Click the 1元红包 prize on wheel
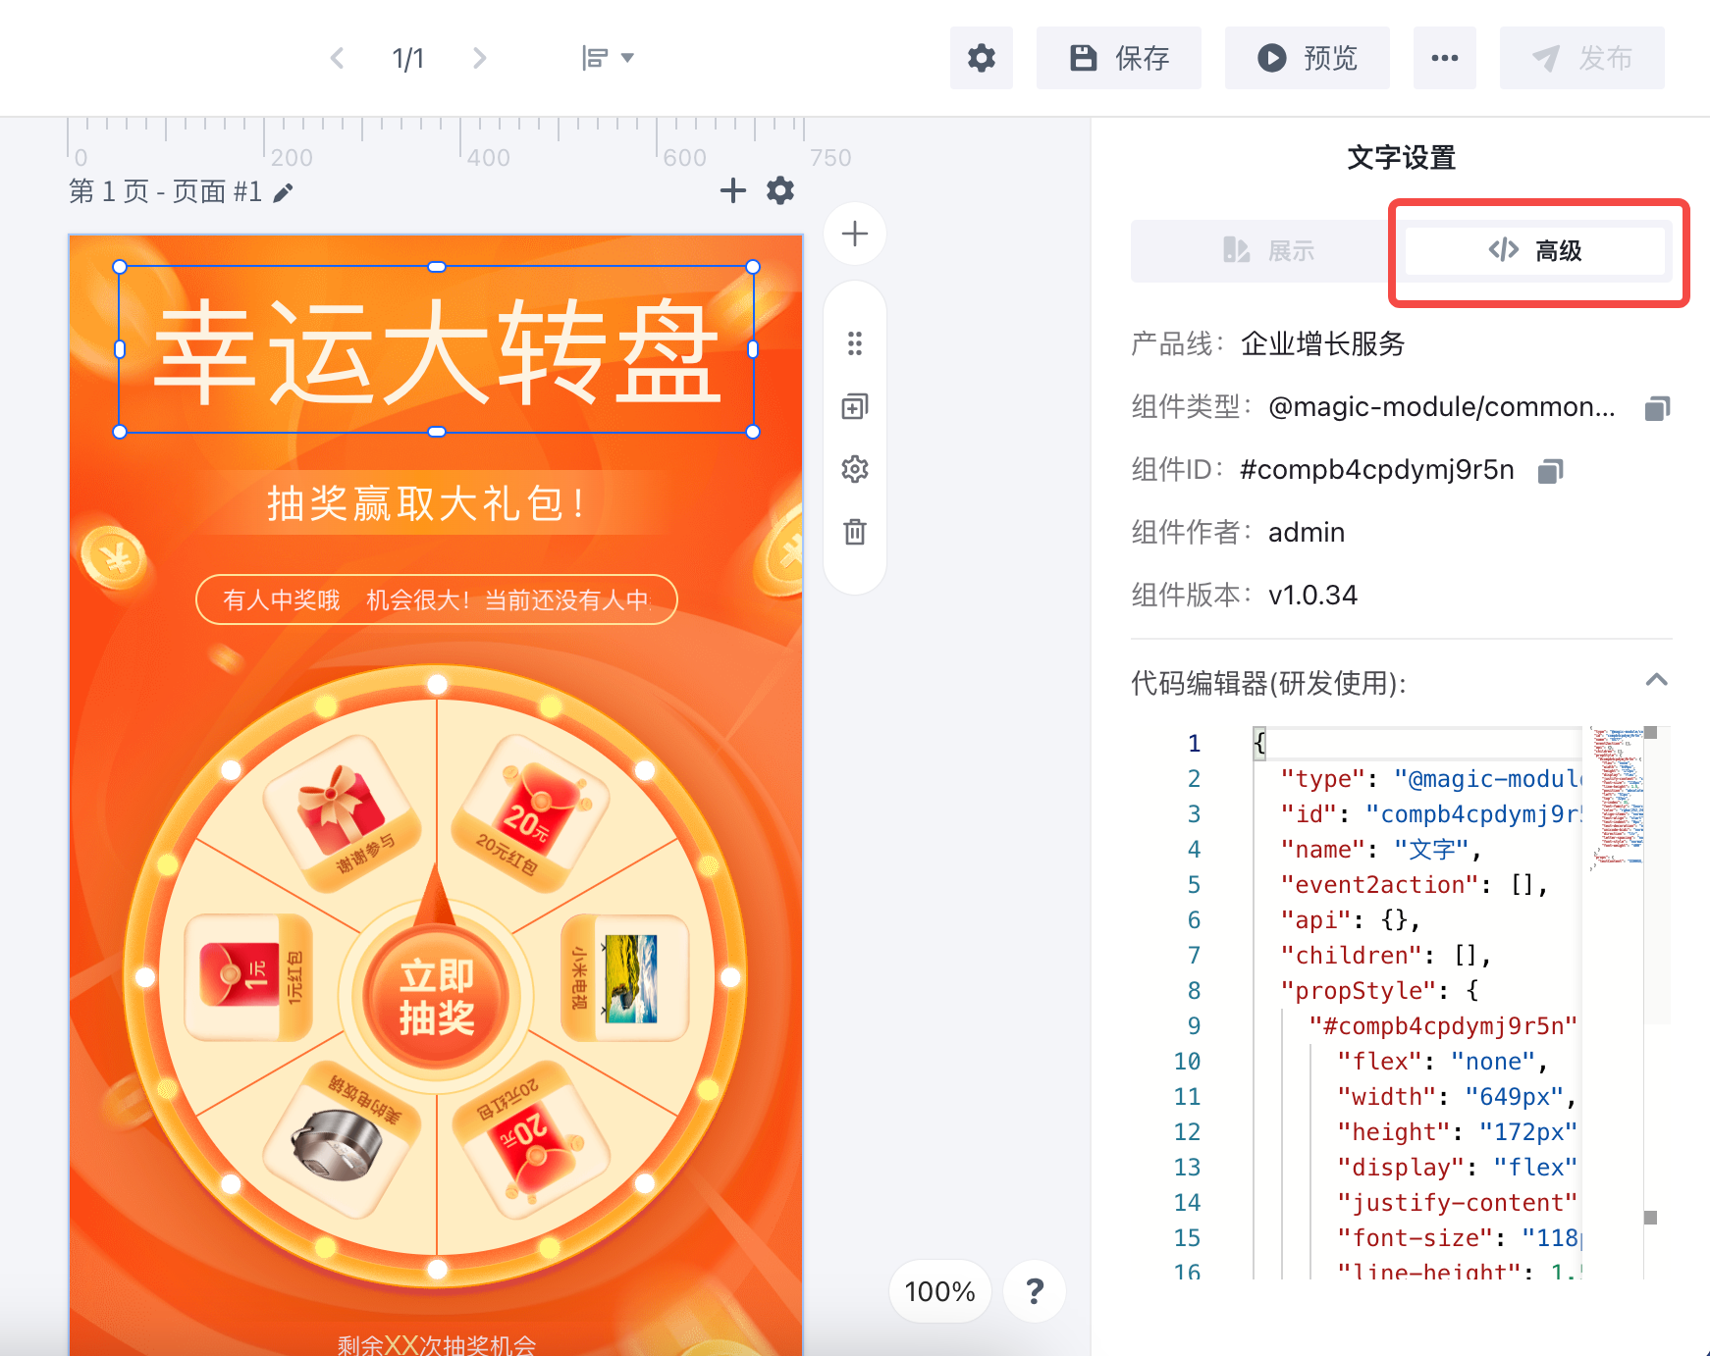Screen dimensions: 1710x1356 (x=249, y=977)
